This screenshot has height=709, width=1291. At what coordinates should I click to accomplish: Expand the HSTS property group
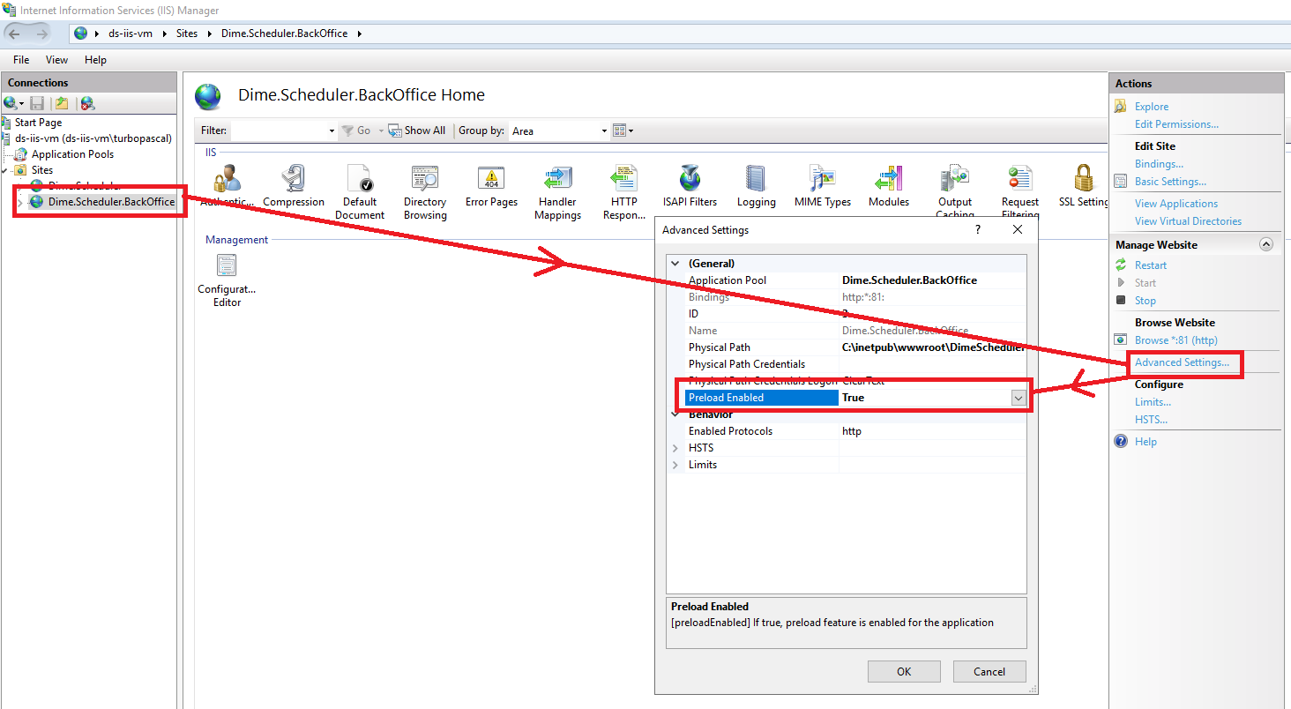pos(675,448)
